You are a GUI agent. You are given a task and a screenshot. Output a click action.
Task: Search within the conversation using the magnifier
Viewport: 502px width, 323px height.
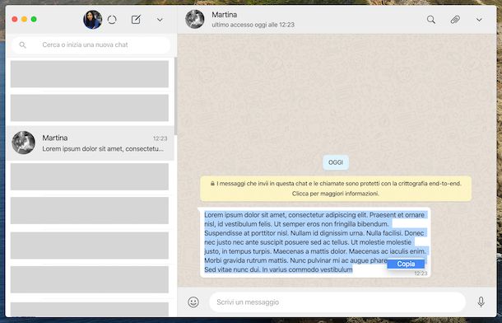point(431,20)
